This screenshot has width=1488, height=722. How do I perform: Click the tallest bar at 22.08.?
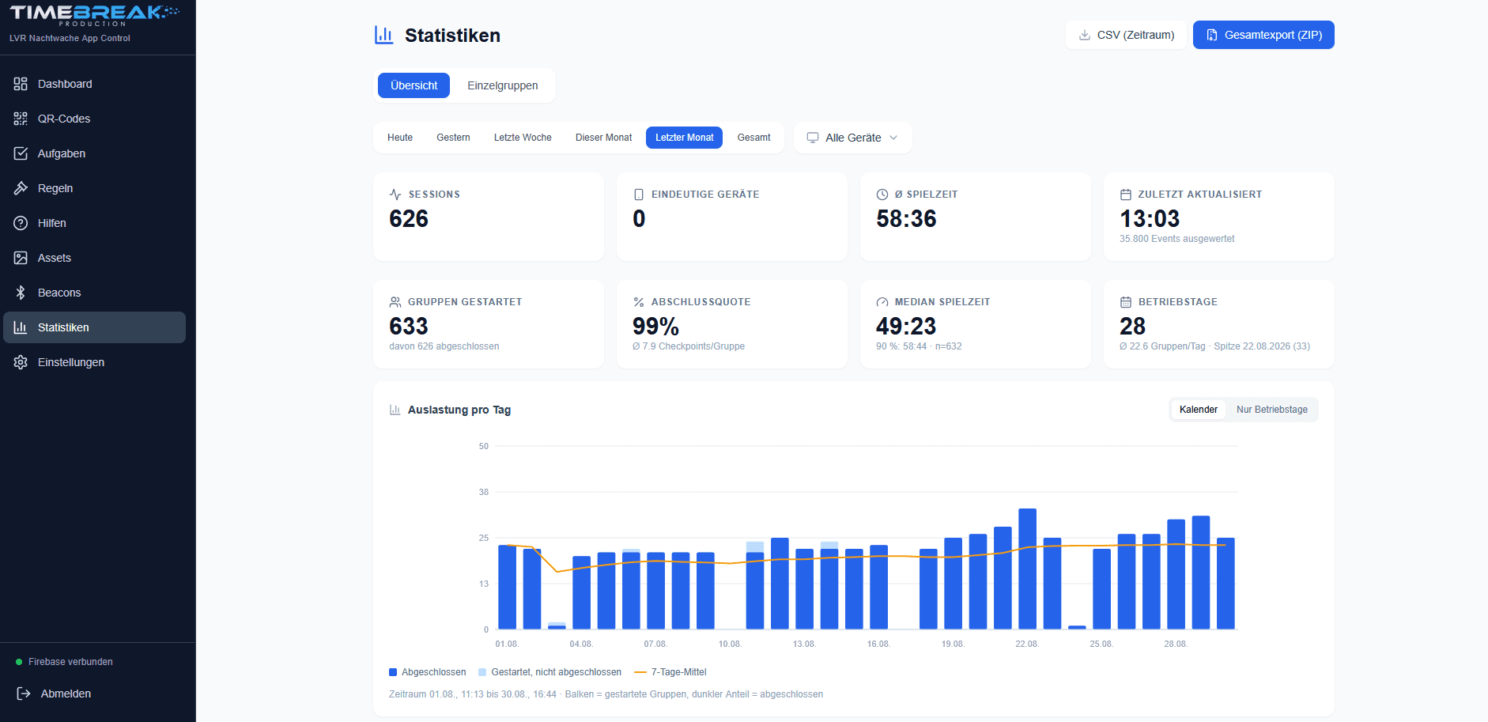[1027, 569]
